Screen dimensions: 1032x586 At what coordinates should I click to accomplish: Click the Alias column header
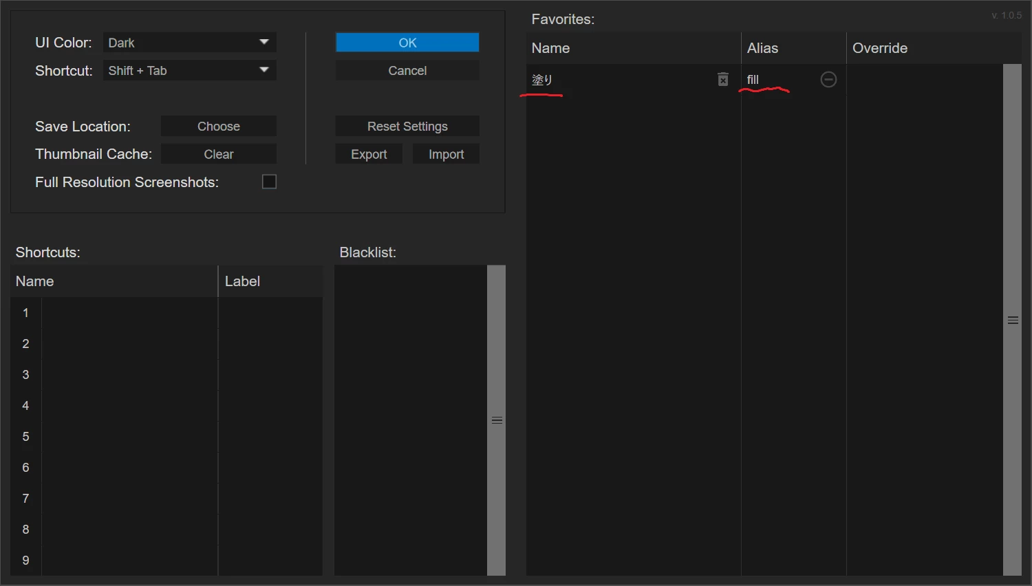click(x=793, y=48)
